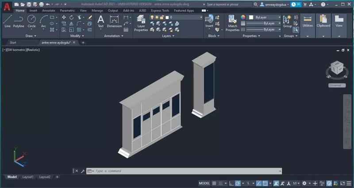Toggle clean screen in status bar
Viewport: 354px width, 188px height.
coord(342,183)
